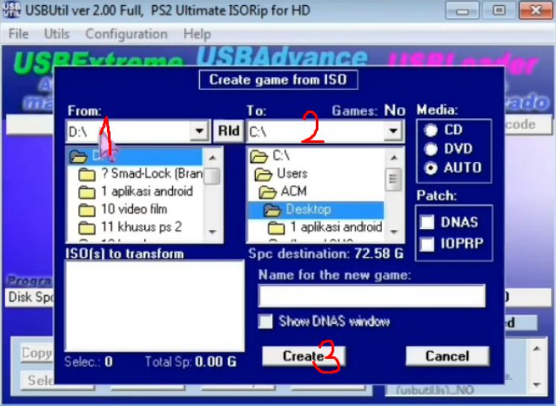The height and width of the screenshot is (406, 556).
Task: Enable the DNAS patch checkbox
Action: click(427, 222)
